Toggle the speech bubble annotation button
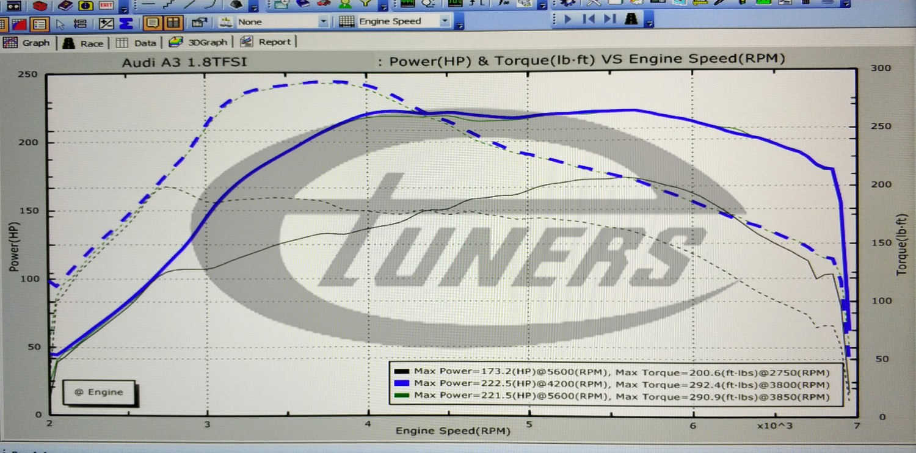The height and width of the screenshot is (453, 916). 152,23
